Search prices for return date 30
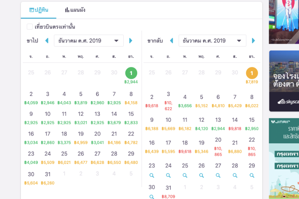This screenshot has height=199, width=299. point(152,197)
